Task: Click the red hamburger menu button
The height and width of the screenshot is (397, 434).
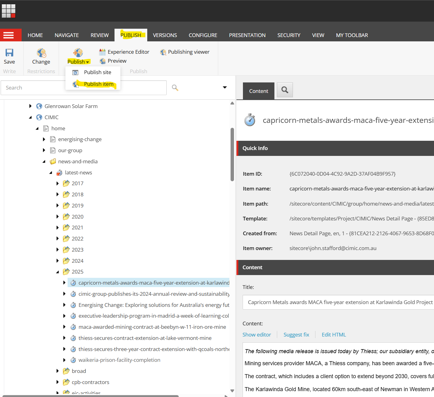Action: coord(9,35)
